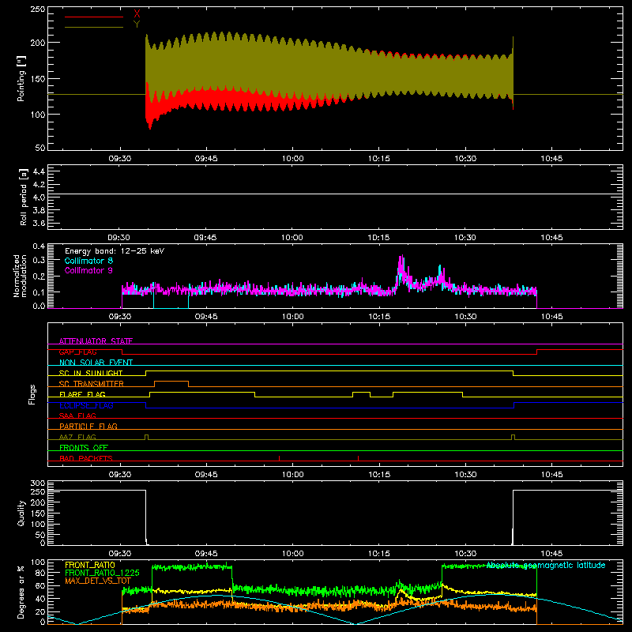
Task: Click the olive AAZ_FLAG label
Action: click(77, 437)
